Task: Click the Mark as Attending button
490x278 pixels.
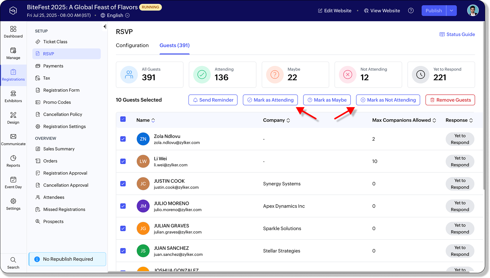Action: point(270,100)
